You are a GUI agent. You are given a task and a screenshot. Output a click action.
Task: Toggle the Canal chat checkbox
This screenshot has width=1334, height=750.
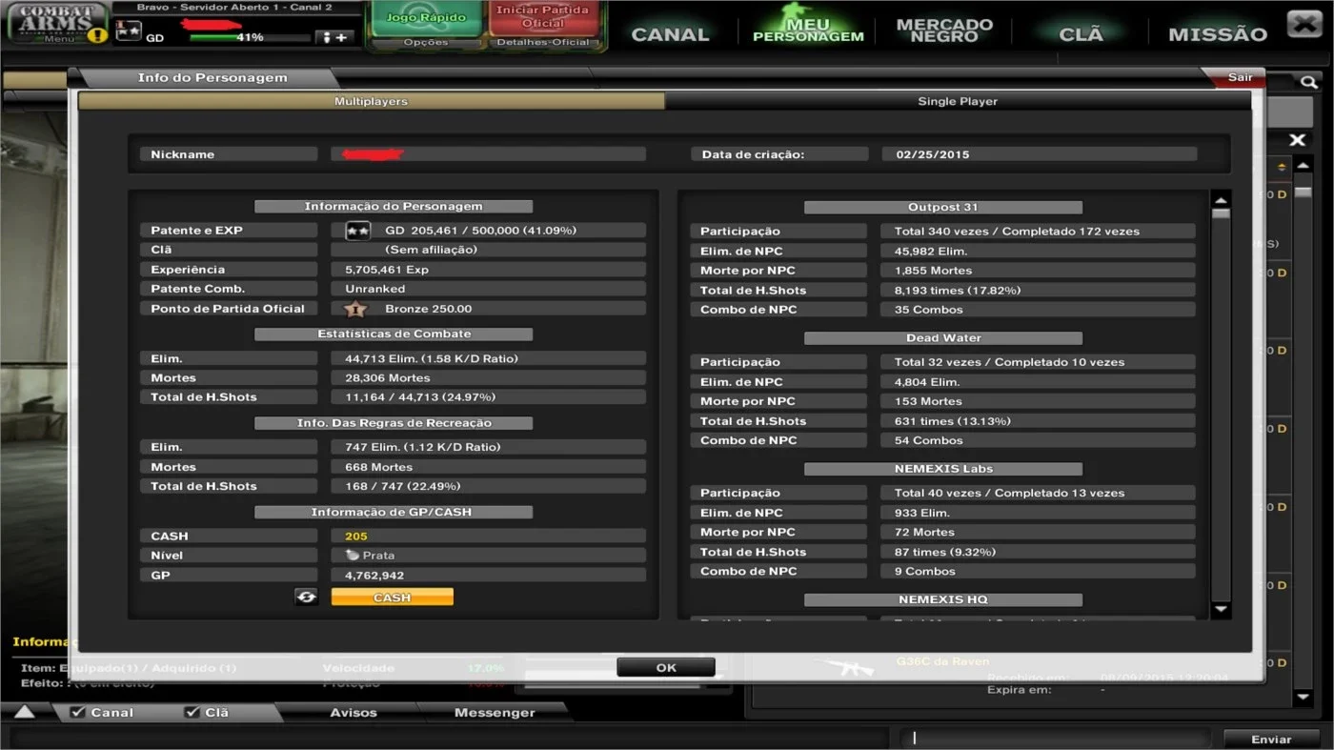78,712
